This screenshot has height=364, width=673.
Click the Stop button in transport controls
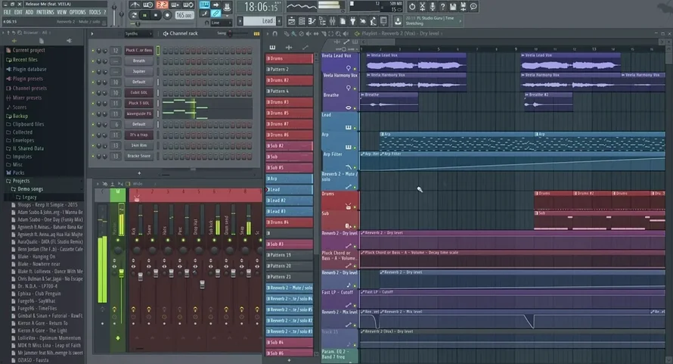click(x=156, y=14)
